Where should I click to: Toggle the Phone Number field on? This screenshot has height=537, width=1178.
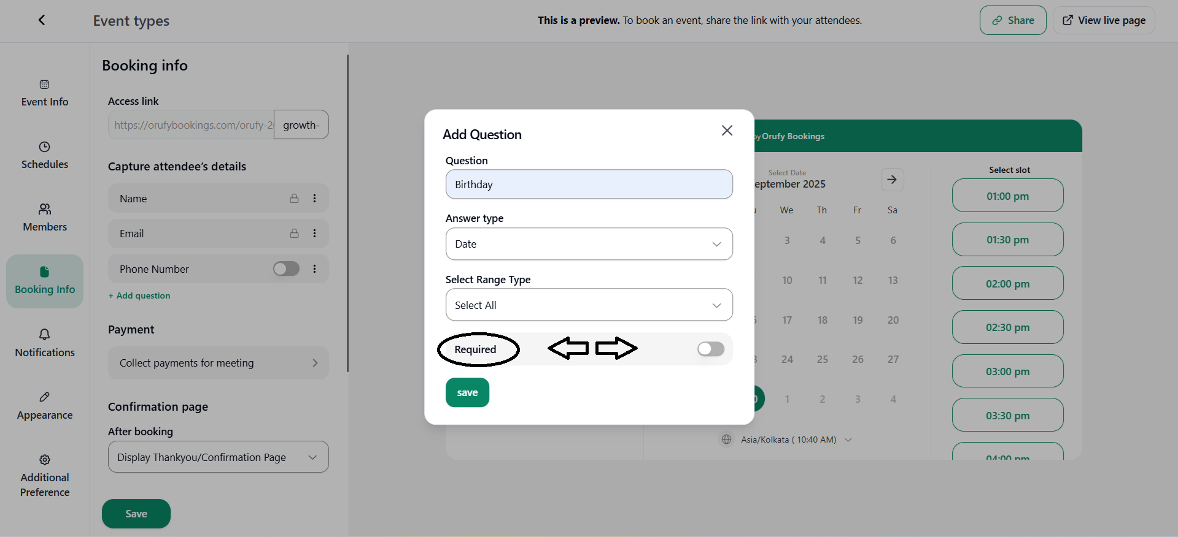[286, 269]
